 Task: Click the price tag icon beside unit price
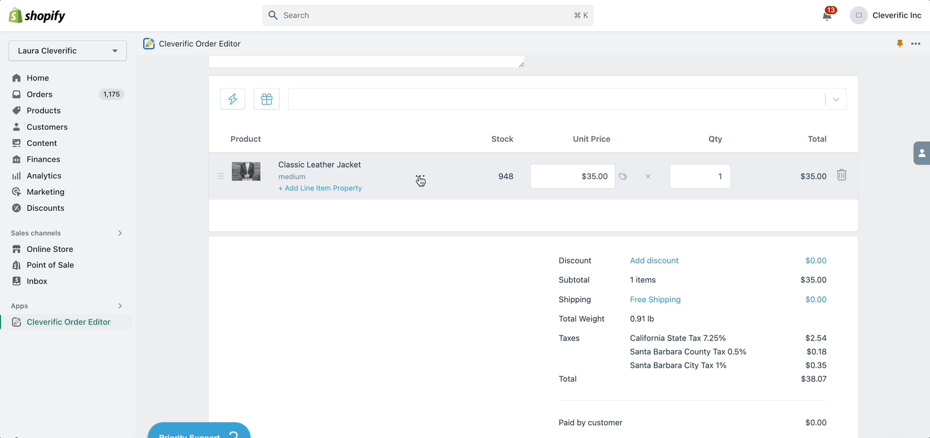coord(623,177)
